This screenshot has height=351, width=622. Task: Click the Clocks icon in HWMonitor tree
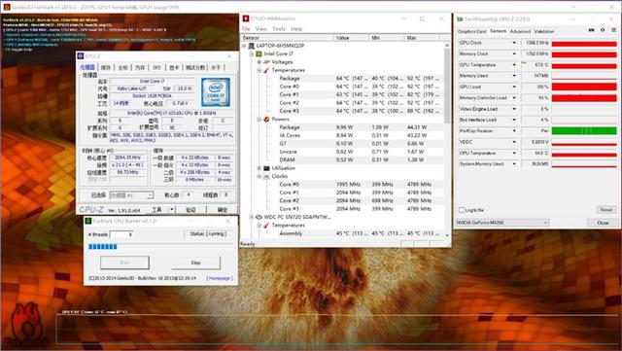(266, 176)
